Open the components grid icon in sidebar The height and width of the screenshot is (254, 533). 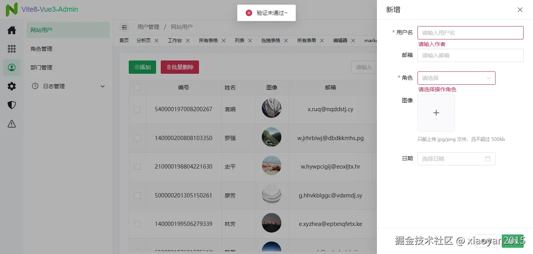click(12, 49)
